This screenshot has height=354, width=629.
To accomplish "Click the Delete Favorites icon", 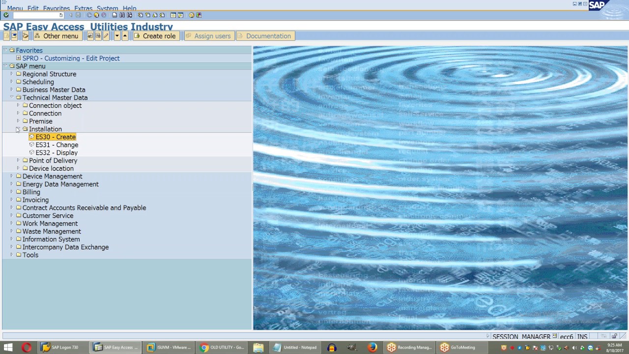I will click(x=98, y=36).
